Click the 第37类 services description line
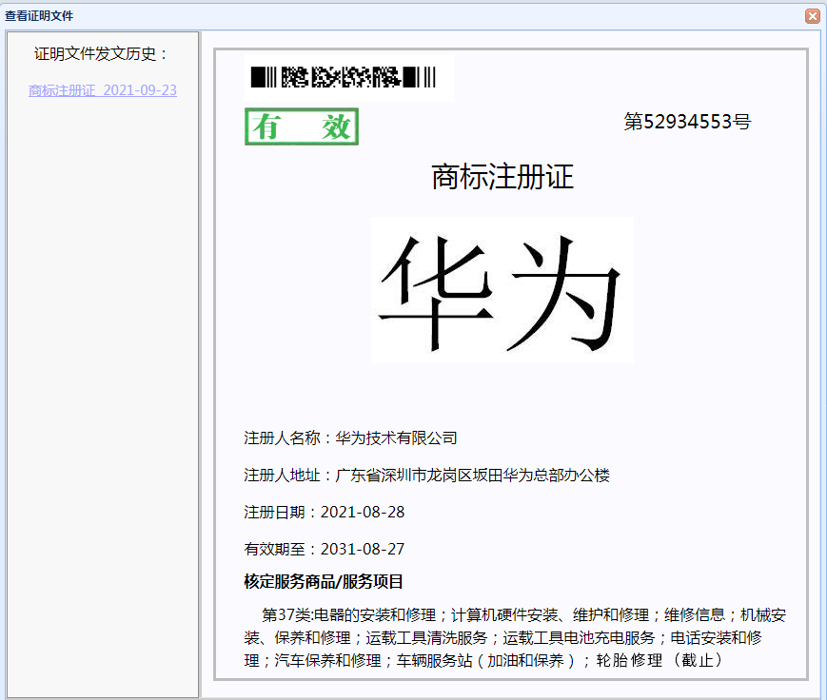Screen dimensions: 827x700 515,638
